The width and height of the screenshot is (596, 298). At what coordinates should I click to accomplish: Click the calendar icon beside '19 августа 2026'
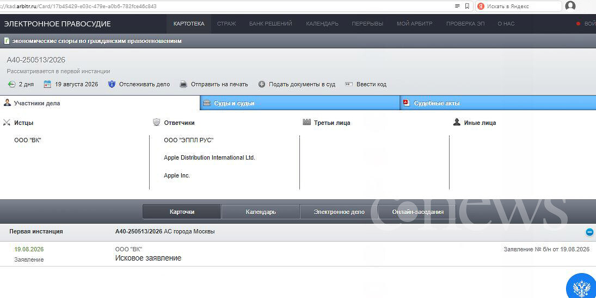click(47, 84)
